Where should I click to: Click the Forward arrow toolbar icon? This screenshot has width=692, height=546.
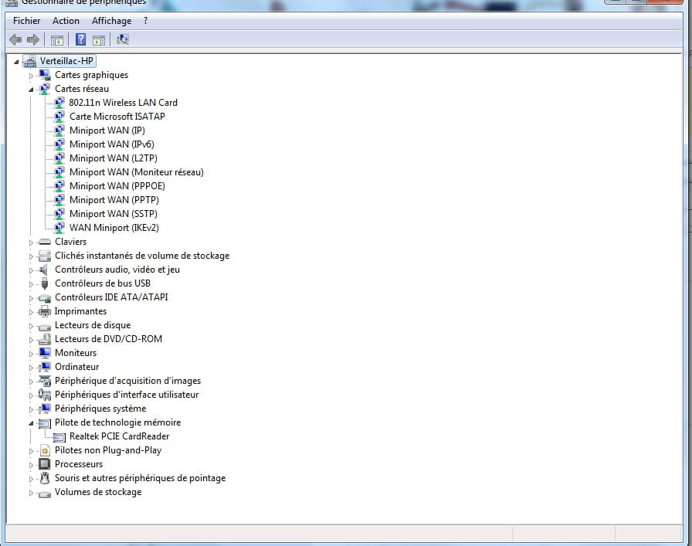tap(33, 40)
